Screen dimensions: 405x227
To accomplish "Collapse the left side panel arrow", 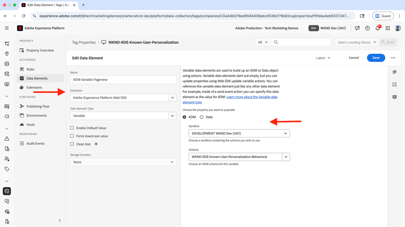I will 59,221.
